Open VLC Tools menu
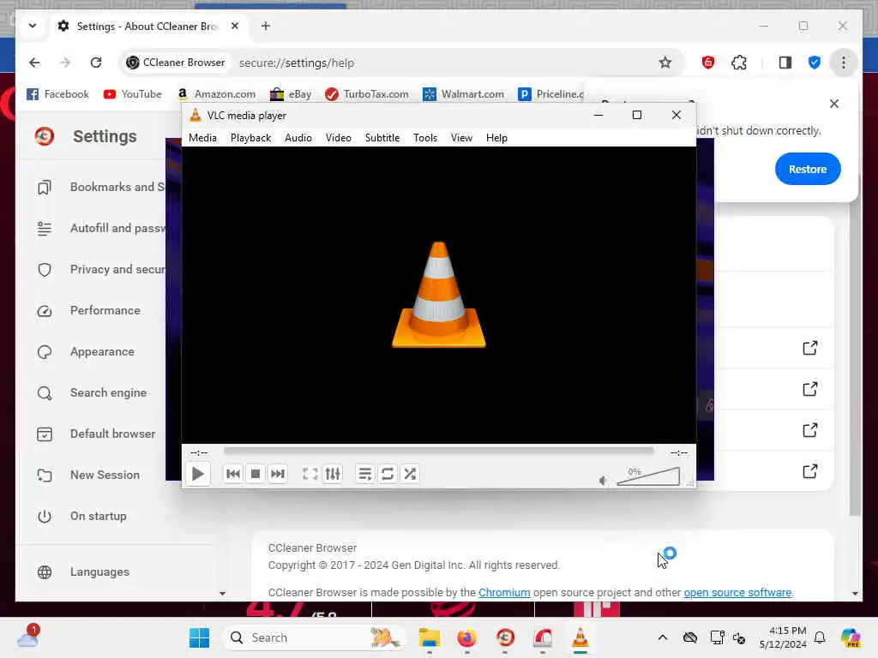Screen dimensions: 878x658 [x=425, y=138]
